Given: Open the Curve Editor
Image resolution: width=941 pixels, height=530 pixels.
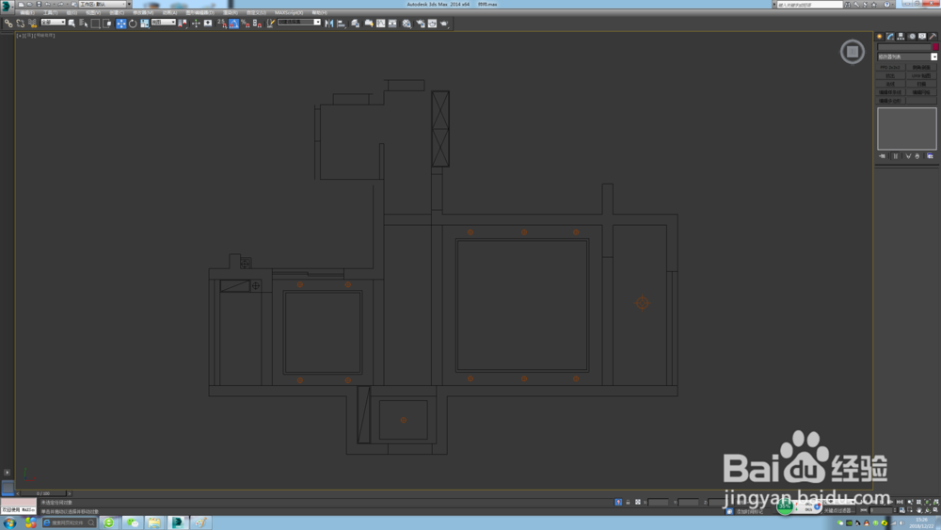Looking at the screenshot, I should pyautogui.click(x=380, y=24).
